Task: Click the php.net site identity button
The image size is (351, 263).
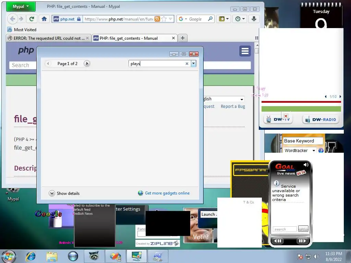Action: 67,19
